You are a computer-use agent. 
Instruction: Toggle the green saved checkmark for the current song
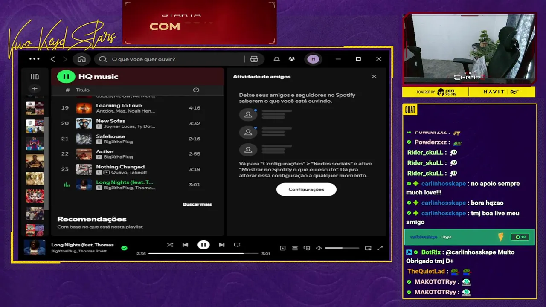124,248
